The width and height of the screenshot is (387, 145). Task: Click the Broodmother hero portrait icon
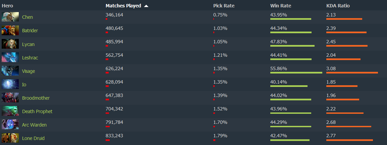click(x=10, y=98)
